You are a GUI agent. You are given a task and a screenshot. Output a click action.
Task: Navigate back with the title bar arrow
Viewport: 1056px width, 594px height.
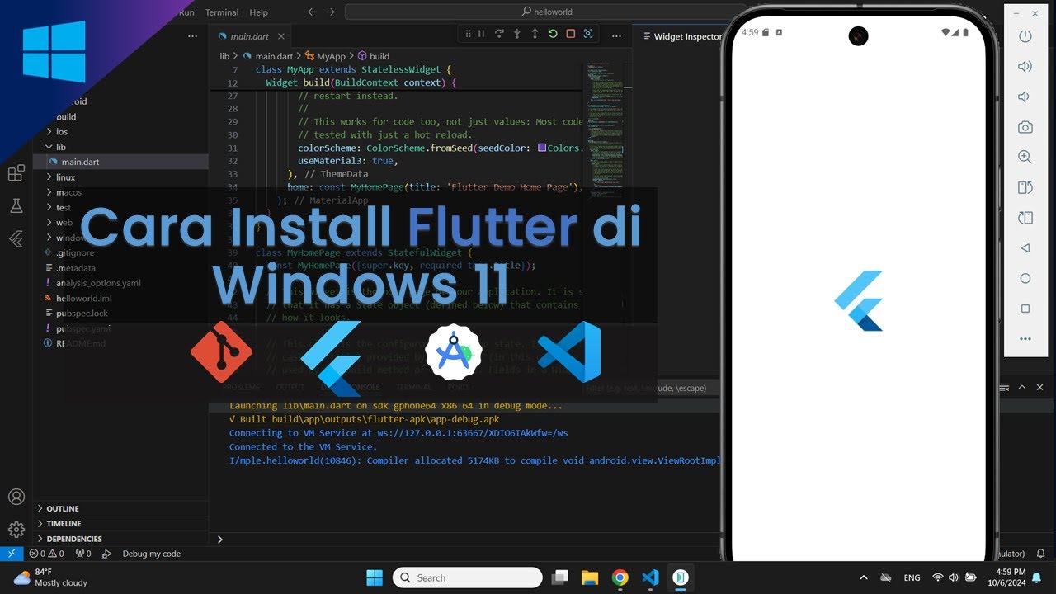pos(312,12)
